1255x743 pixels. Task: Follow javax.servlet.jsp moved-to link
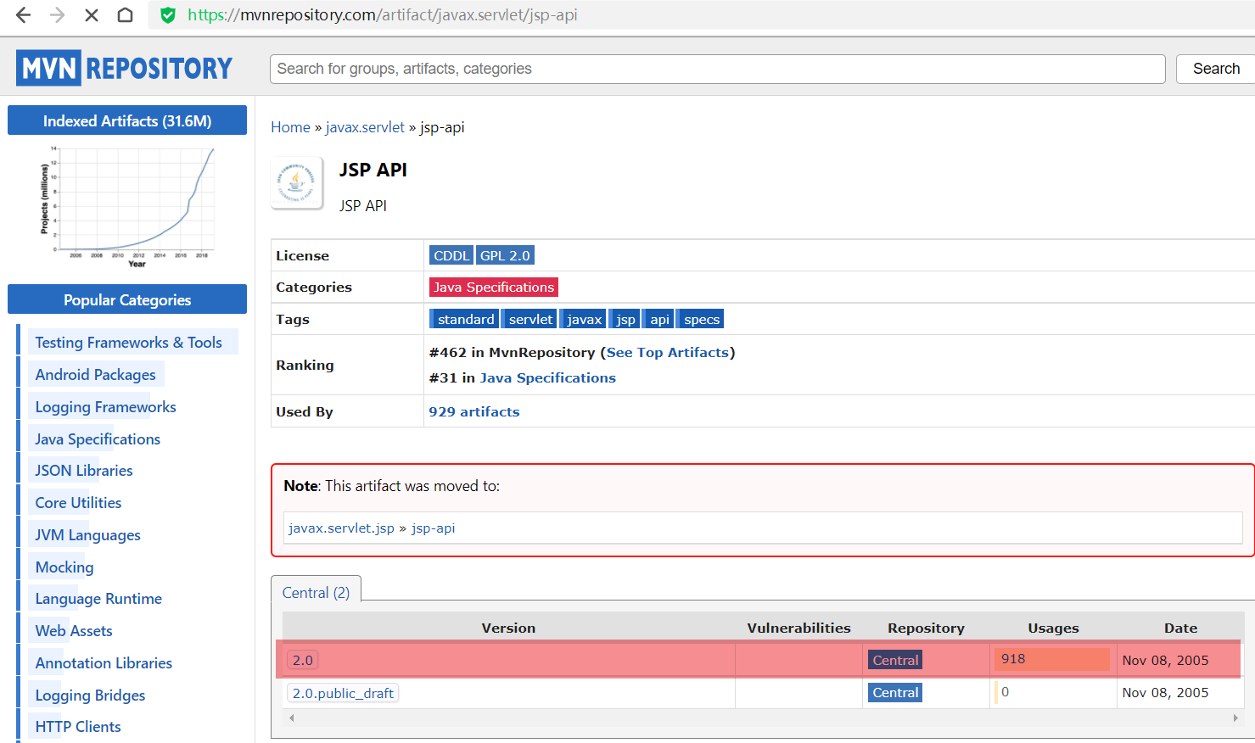(341, 528)
